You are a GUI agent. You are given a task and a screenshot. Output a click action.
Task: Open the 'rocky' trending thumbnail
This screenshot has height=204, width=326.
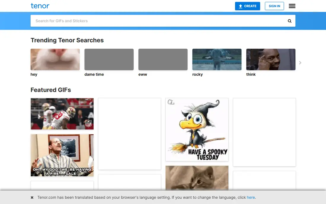217,60
